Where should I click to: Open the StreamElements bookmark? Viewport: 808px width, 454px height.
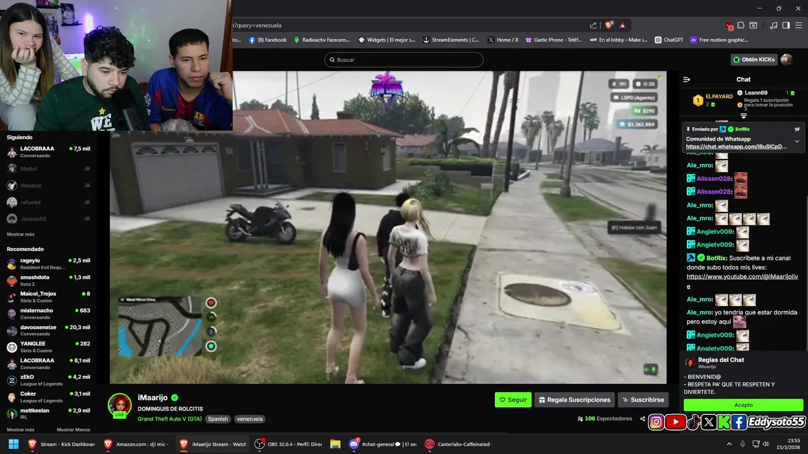451,40
